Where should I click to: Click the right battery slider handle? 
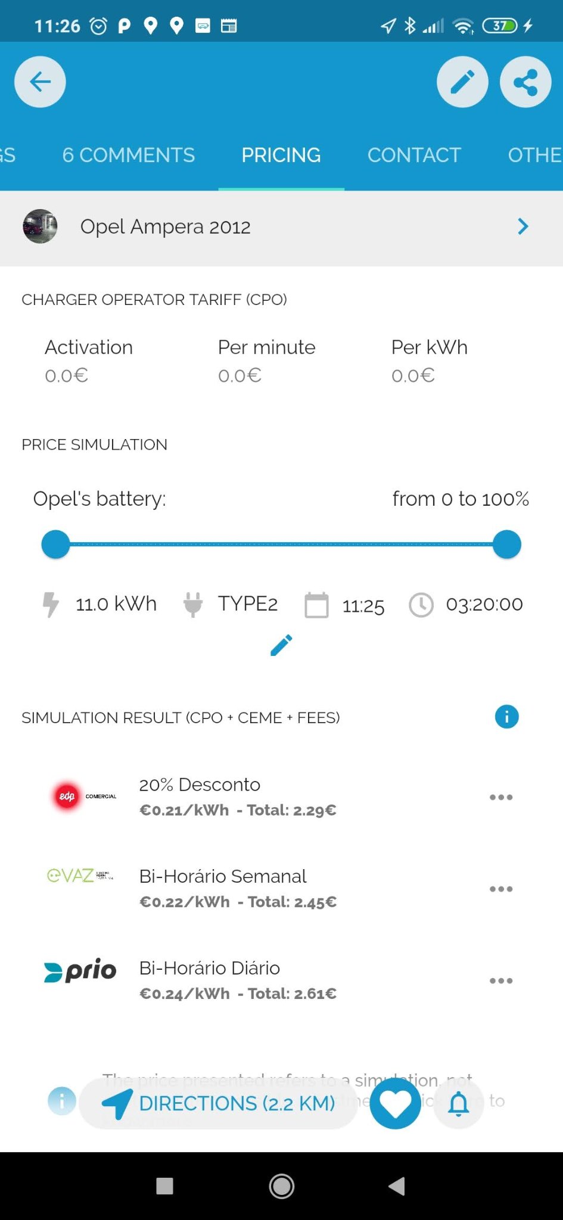(507, 544)
